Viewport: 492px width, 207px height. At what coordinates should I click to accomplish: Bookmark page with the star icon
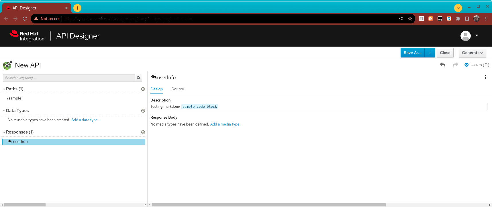point(410,19)
